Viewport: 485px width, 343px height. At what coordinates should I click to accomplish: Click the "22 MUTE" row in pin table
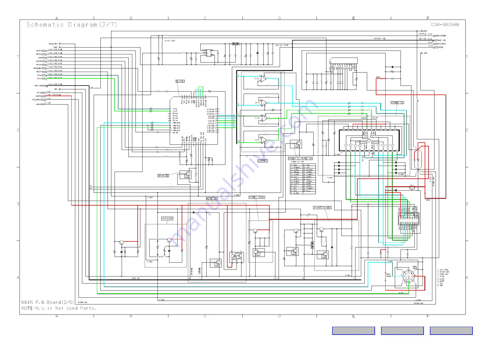309,184
